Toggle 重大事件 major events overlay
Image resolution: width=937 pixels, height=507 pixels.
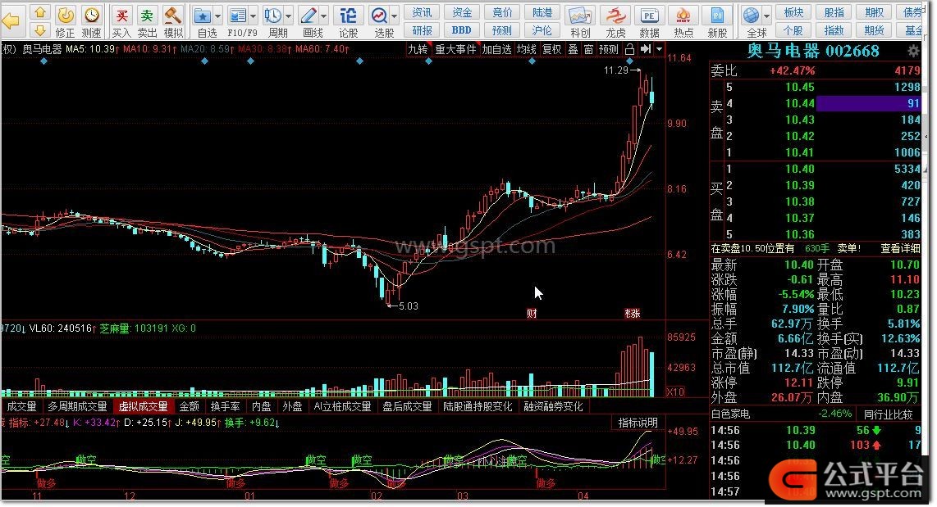(455, 49)
